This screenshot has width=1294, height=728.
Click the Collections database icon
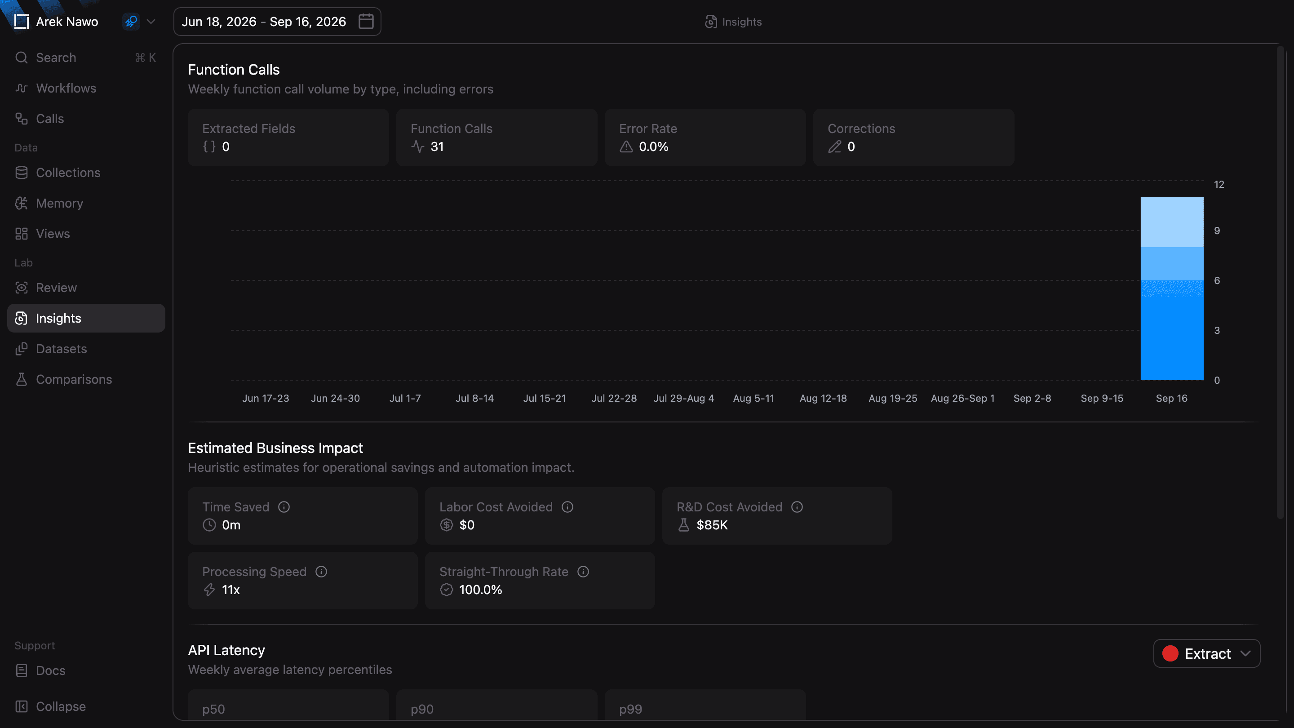tap(21, 173)
